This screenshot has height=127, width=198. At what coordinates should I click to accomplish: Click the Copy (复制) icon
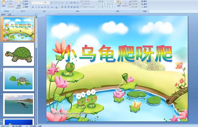(8, 4)
